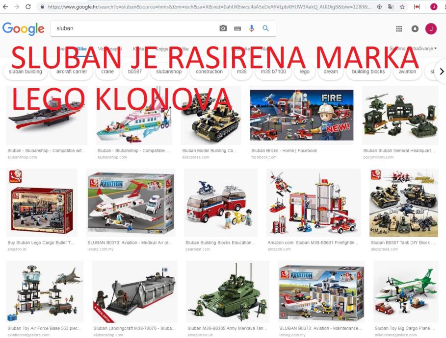The image size is (446, 338).
Task: Filter by 'm38' chip
Action: pos(242,72)
